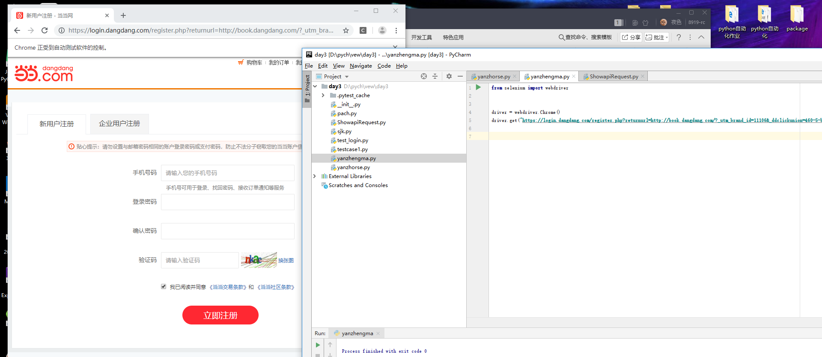This screenshot has width=822, height=357.
Task: Open the Project view dropdown
Action: coord(347,77)
